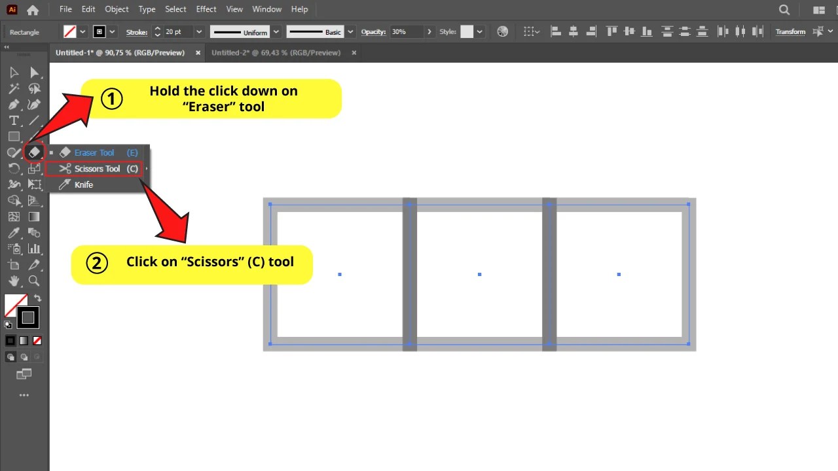Viewport: 838px width, 471px height.
Task: Select the Rectangle tool
Action: [14, 136]
